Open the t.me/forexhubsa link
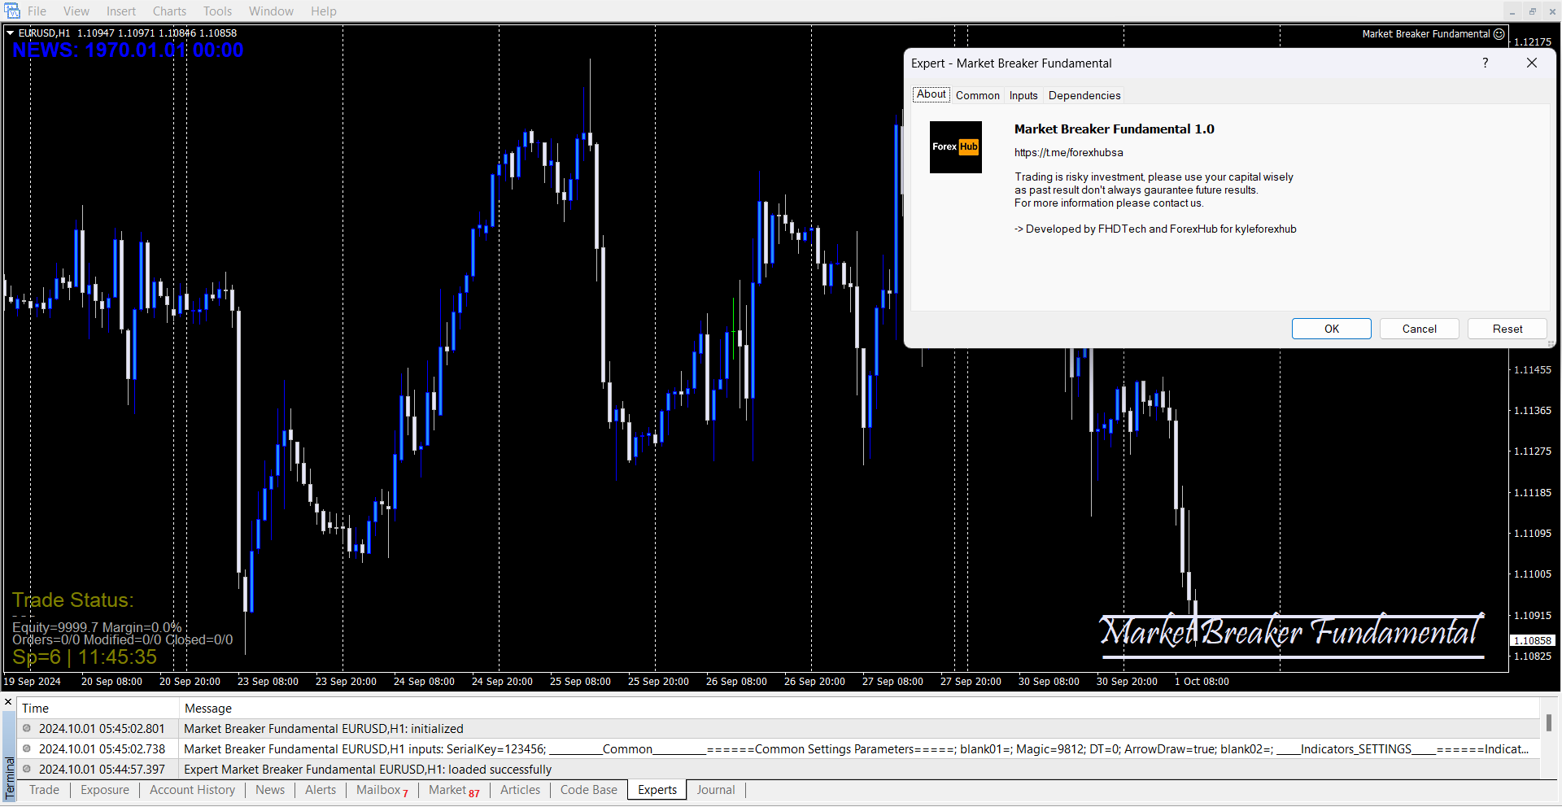The width and height of the screenshot is (1562, 807). pyautogui.click(x=1068, y=153)
